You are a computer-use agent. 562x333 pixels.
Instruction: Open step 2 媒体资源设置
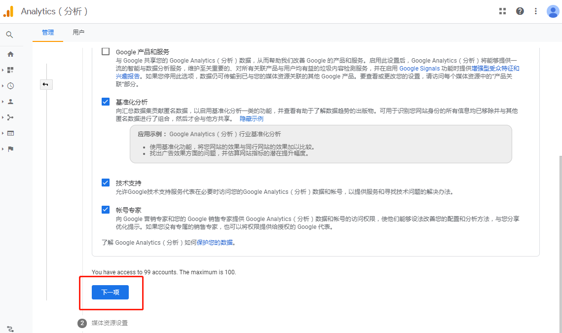[x=103, y=323]
